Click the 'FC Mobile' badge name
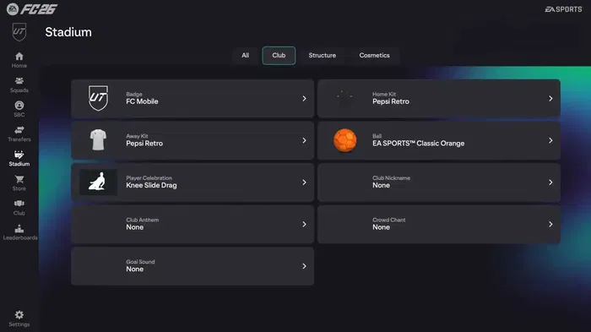Image resolution: width=591 pixels, height=332 pixels. click(142, 101)
